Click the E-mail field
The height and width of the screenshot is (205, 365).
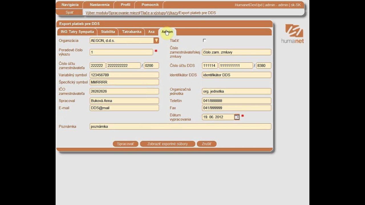(124, 108)
